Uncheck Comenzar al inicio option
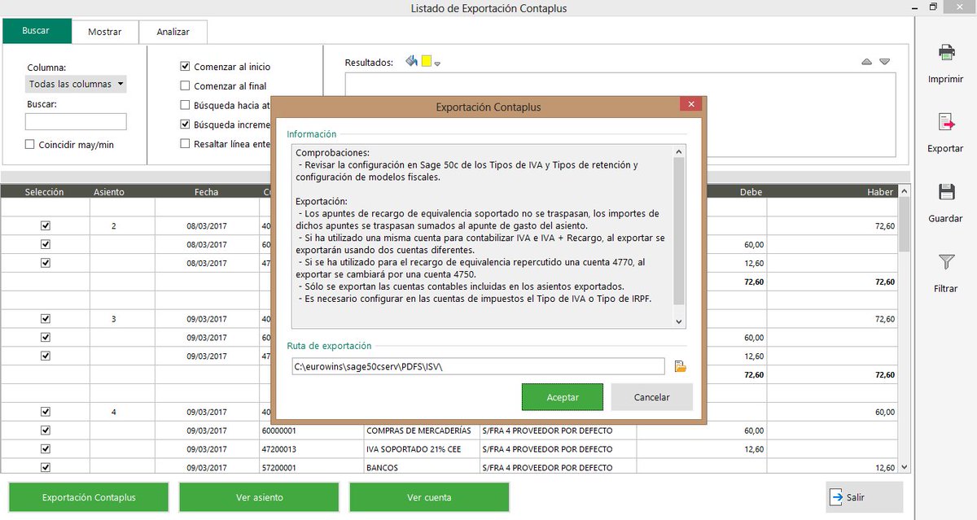977x520 pixels. coord(183,66)
